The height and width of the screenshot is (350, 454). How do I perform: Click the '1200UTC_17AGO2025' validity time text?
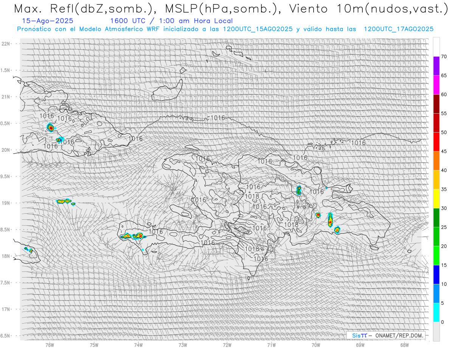398,29
